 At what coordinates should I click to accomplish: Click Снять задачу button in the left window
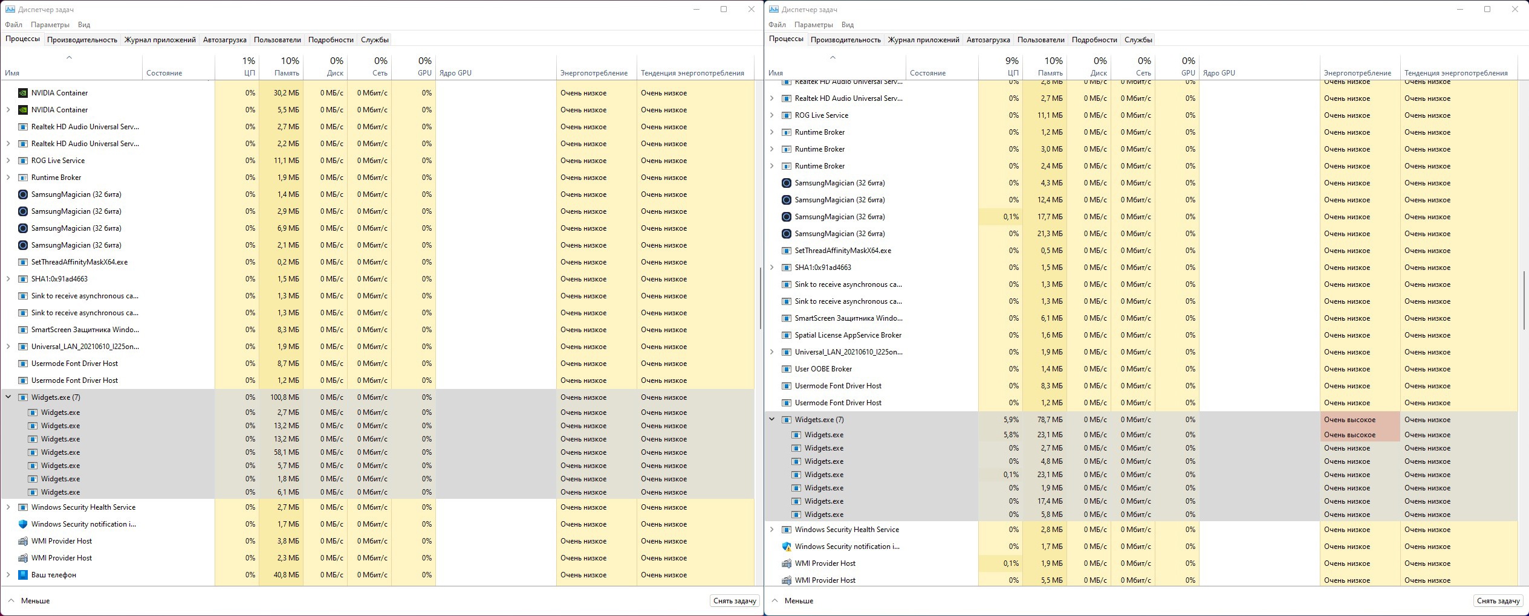click(x=735, y=601)
